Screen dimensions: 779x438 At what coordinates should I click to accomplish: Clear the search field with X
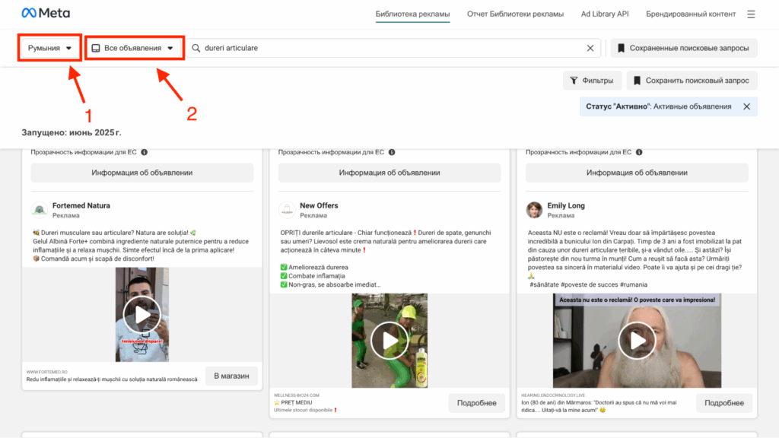point(590,48)
